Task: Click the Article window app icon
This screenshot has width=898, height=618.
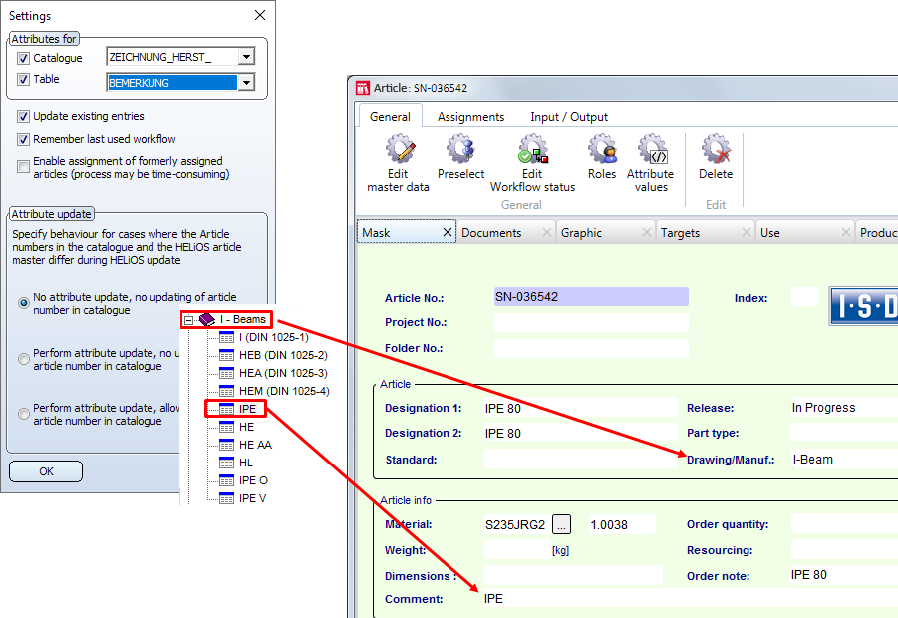Action: click(x=363, y=88)
